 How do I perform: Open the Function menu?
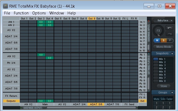pos(21,13)
